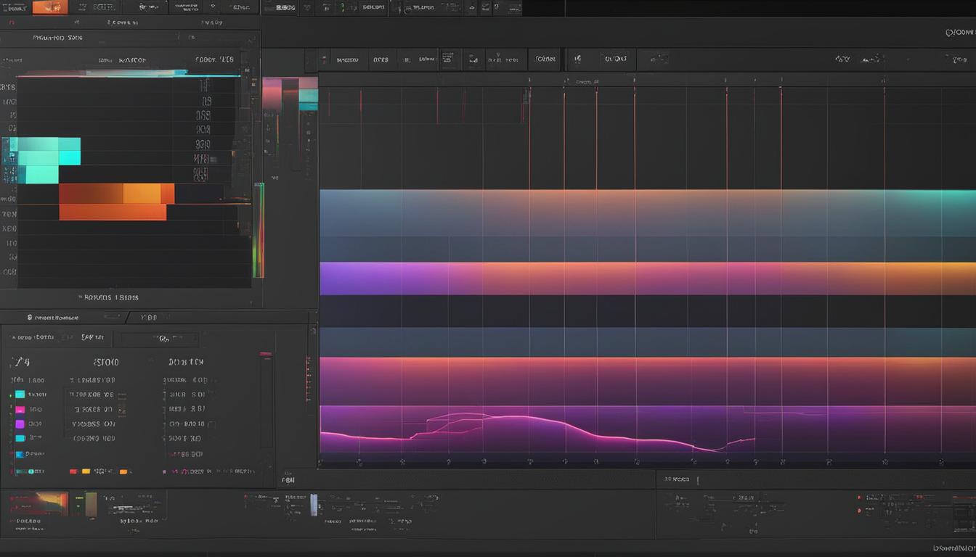The width and height of the screenshot is (976, 557).
Task: Toggle the green track-enable dot beside the cyan track
Action: click(9, 395)
